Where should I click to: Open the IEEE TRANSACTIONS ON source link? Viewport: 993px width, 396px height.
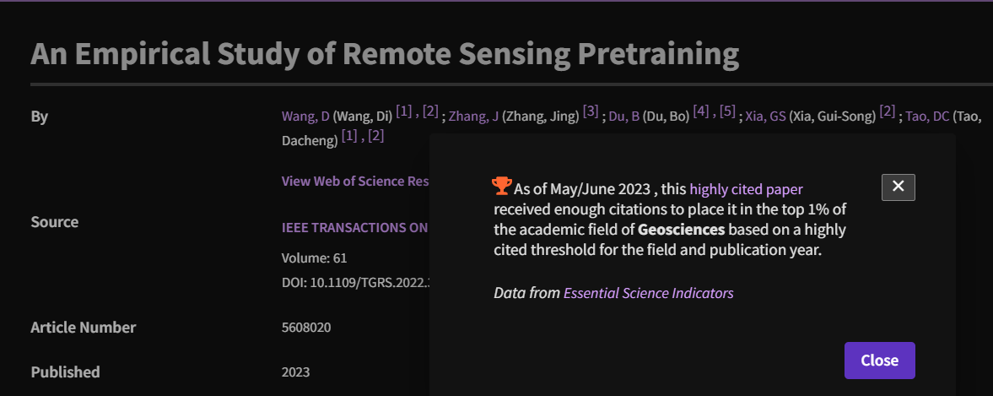[354, 227]
